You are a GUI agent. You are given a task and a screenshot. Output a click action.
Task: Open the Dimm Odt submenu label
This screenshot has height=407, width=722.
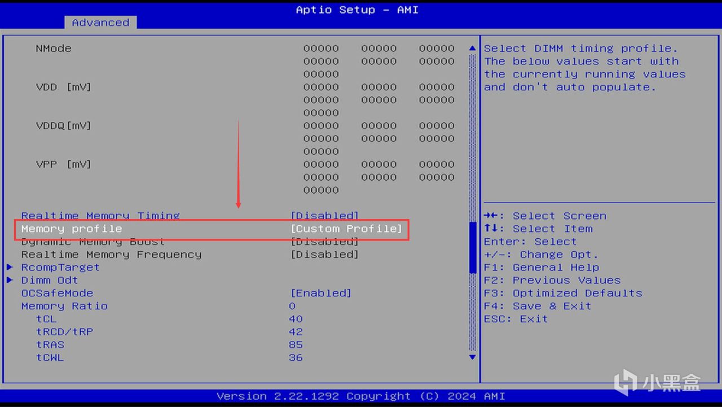(50, 280)
